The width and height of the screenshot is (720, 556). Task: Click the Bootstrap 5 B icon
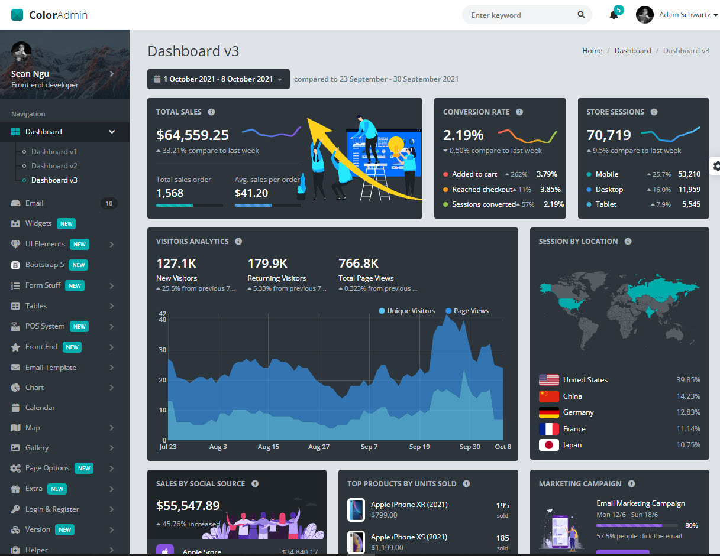[x=15, y=265]
